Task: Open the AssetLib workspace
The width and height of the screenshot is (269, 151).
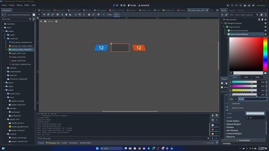Action: coord(144,5)
